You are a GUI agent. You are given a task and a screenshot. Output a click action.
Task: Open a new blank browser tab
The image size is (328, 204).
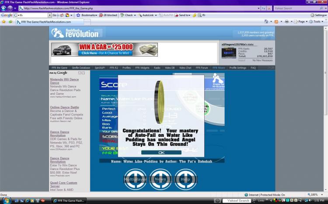[87, 22]
